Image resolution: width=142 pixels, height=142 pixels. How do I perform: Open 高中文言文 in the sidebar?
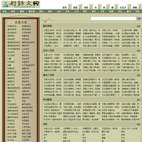pos(26,130)
